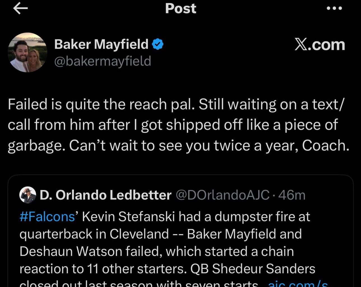Open the three-dot post options menu
The image size is (361, 287).
click(334, 8)
